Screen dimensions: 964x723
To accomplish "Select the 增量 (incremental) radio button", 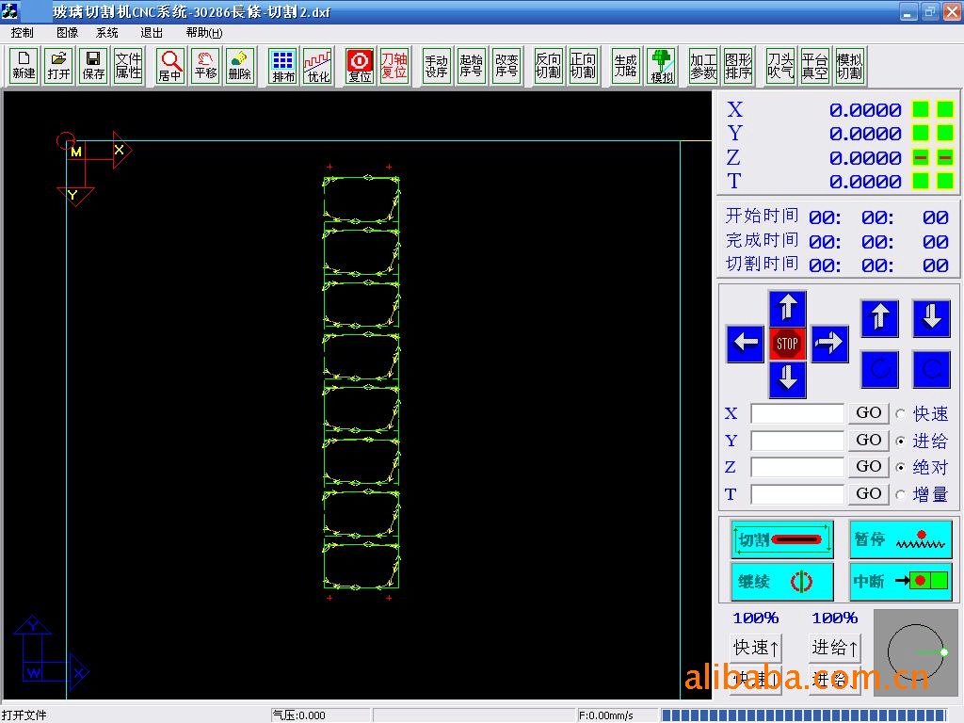I will tap(901, 494).
